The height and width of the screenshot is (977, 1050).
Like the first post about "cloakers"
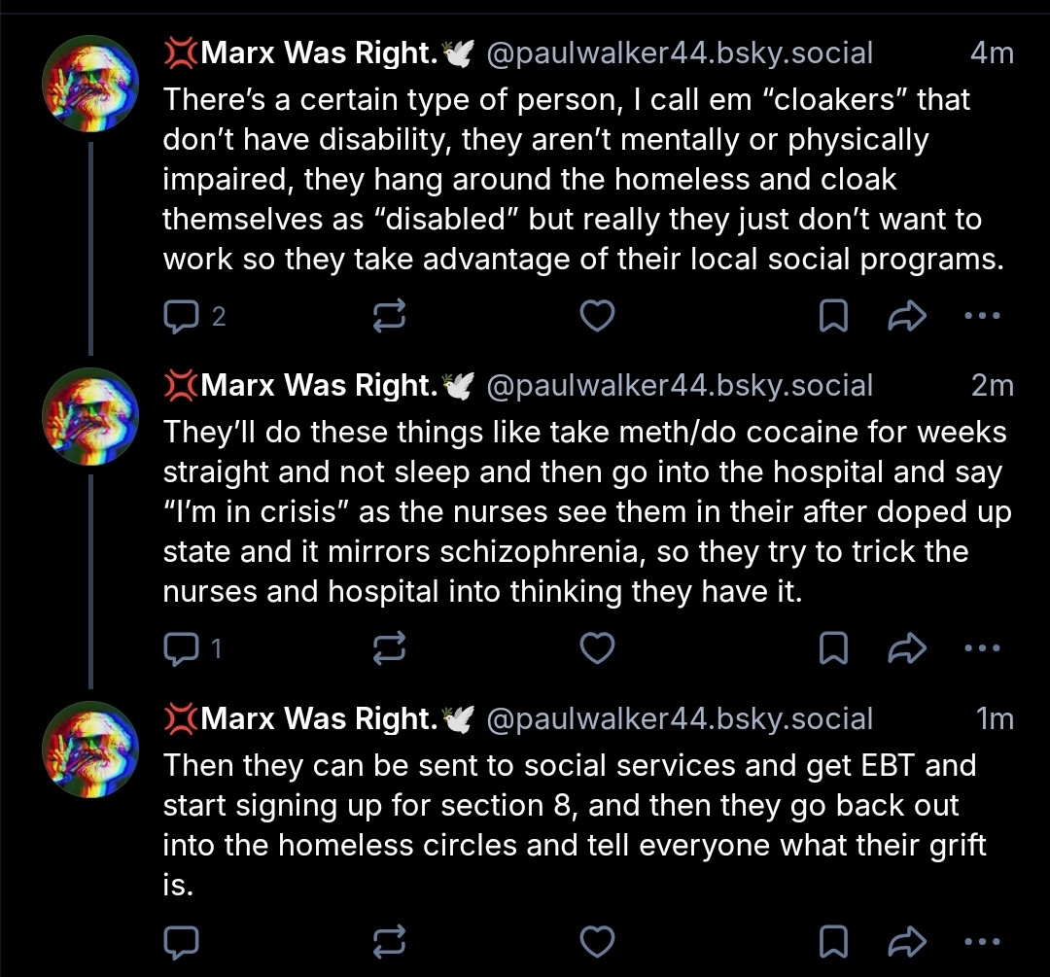[x=597, y=315]
